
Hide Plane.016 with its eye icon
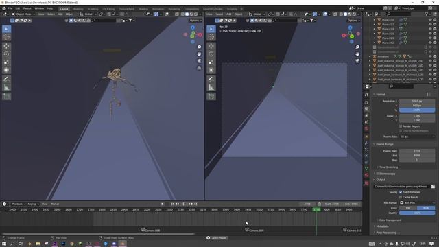[x=430, y=20]
